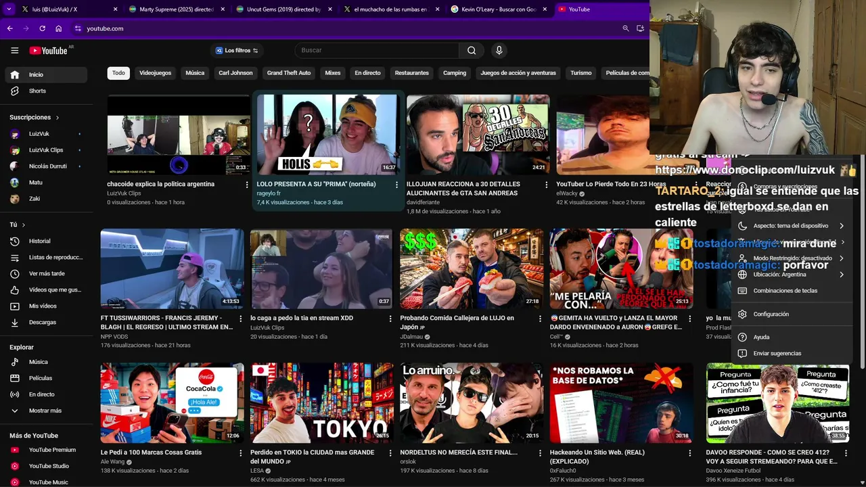Open Ayuda from the account menu

pos(791,337)
